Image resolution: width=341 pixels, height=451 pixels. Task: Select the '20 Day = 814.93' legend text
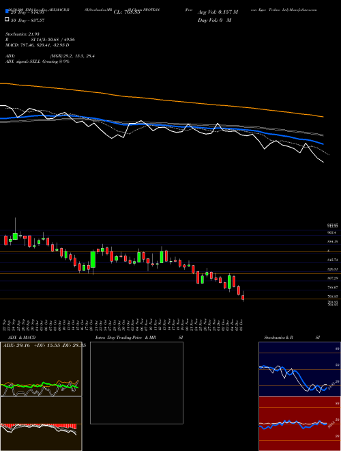pyautogui.click(x=27, y=12)
